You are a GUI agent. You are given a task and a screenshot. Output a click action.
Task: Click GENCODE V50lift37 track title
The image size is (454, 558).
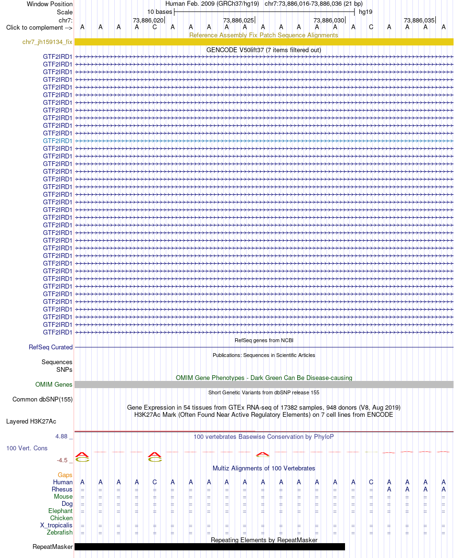click(264, 50)
